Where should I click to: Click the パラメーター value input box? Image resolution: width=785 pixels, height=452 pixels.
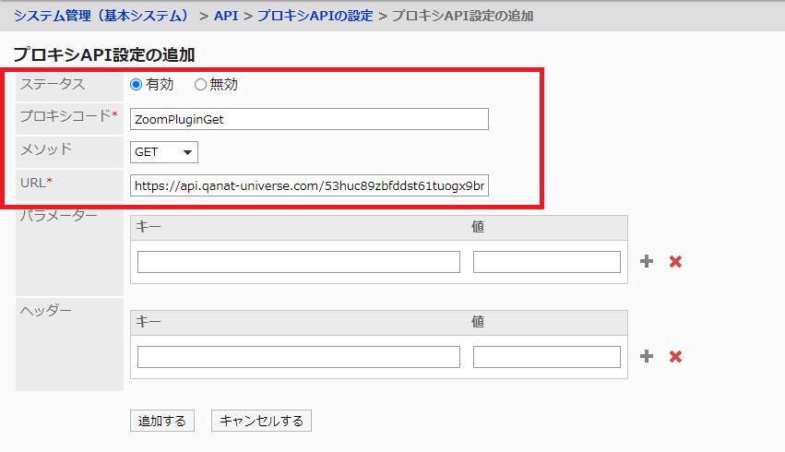pyautogui.click(x=546, y=262)
